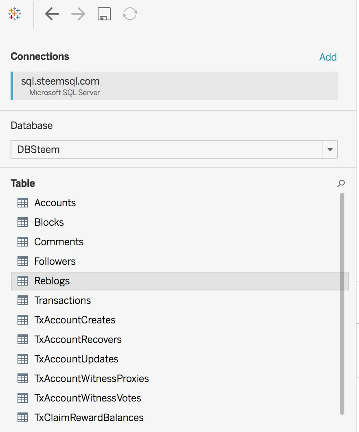Screen dimensions: 359x432
Task: Click the table icon beside Followers
Action: (x=23, y=262)
